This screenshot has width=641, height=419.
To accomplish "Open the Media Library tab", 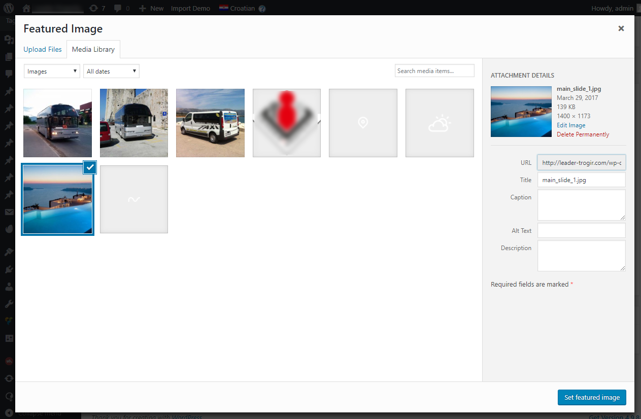I will 93,49.
